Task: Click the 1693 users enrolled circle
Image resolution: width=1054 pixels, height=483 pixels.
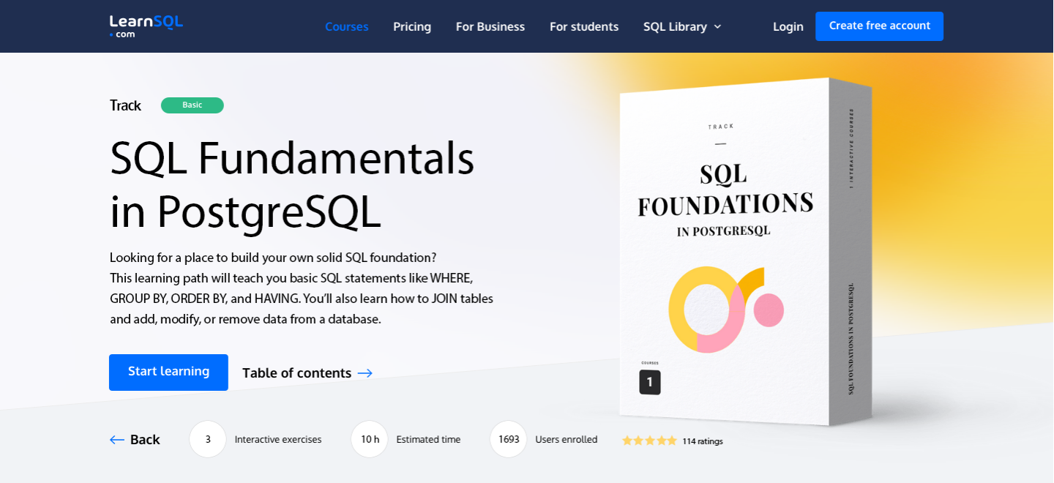Action: click(x=509, y=439)
